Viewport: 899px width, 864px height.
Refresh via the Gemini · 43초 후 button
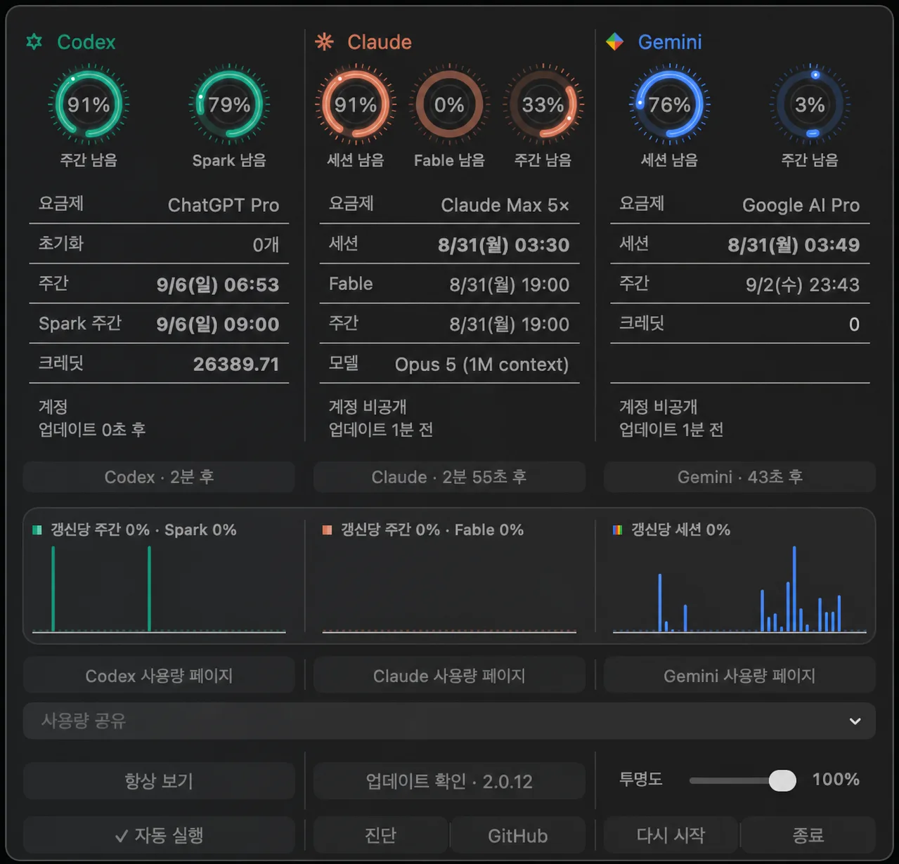(x=739, y=477)
